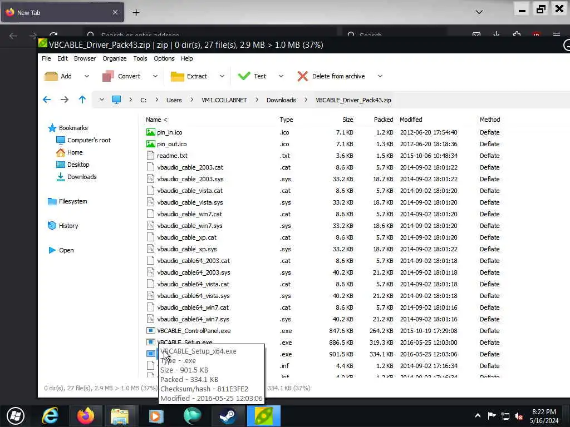Sort by the Modified column header
The width and height of the screenshot is (570, 427).
coord(411,120)
